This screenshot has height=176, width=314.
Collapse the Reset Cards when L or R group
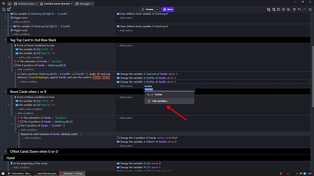5,92
